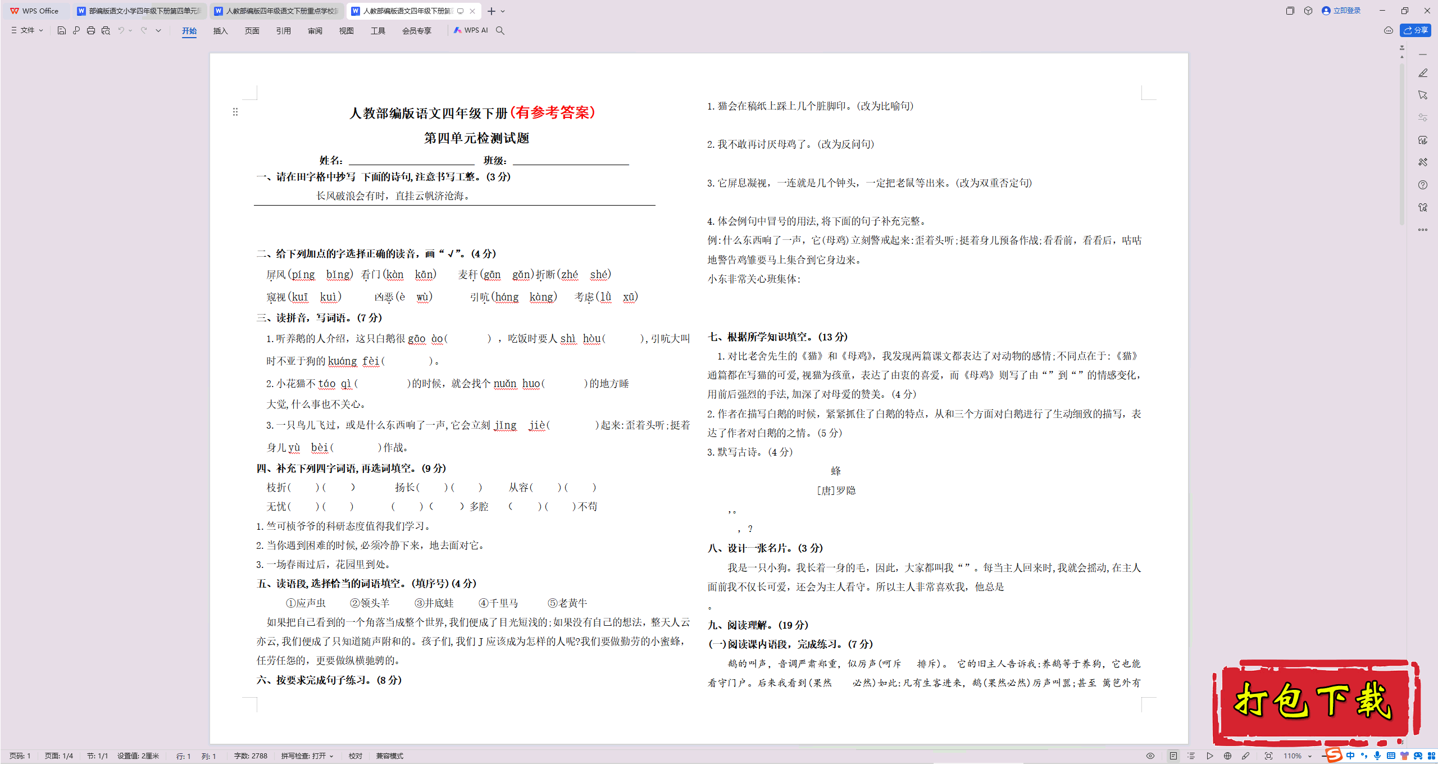Screen dimensions: 1438x764
Task: Click the Undo arrow icon
Action: (121, 30)
